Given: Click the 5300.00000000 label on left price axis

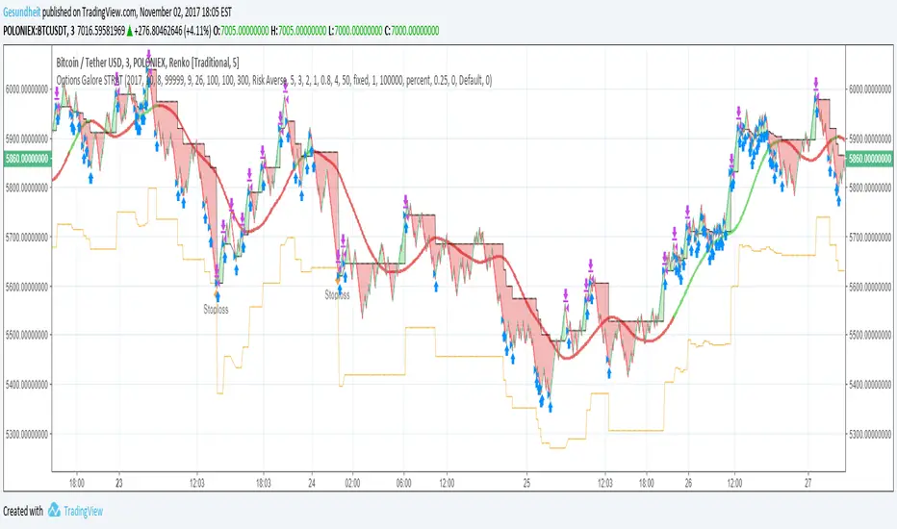Looking at the screenshot, I should pos(27,434).
